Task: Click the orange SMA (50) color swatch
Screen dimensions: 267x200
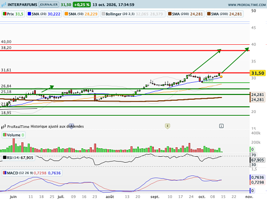Action: [x=66, y=14]
